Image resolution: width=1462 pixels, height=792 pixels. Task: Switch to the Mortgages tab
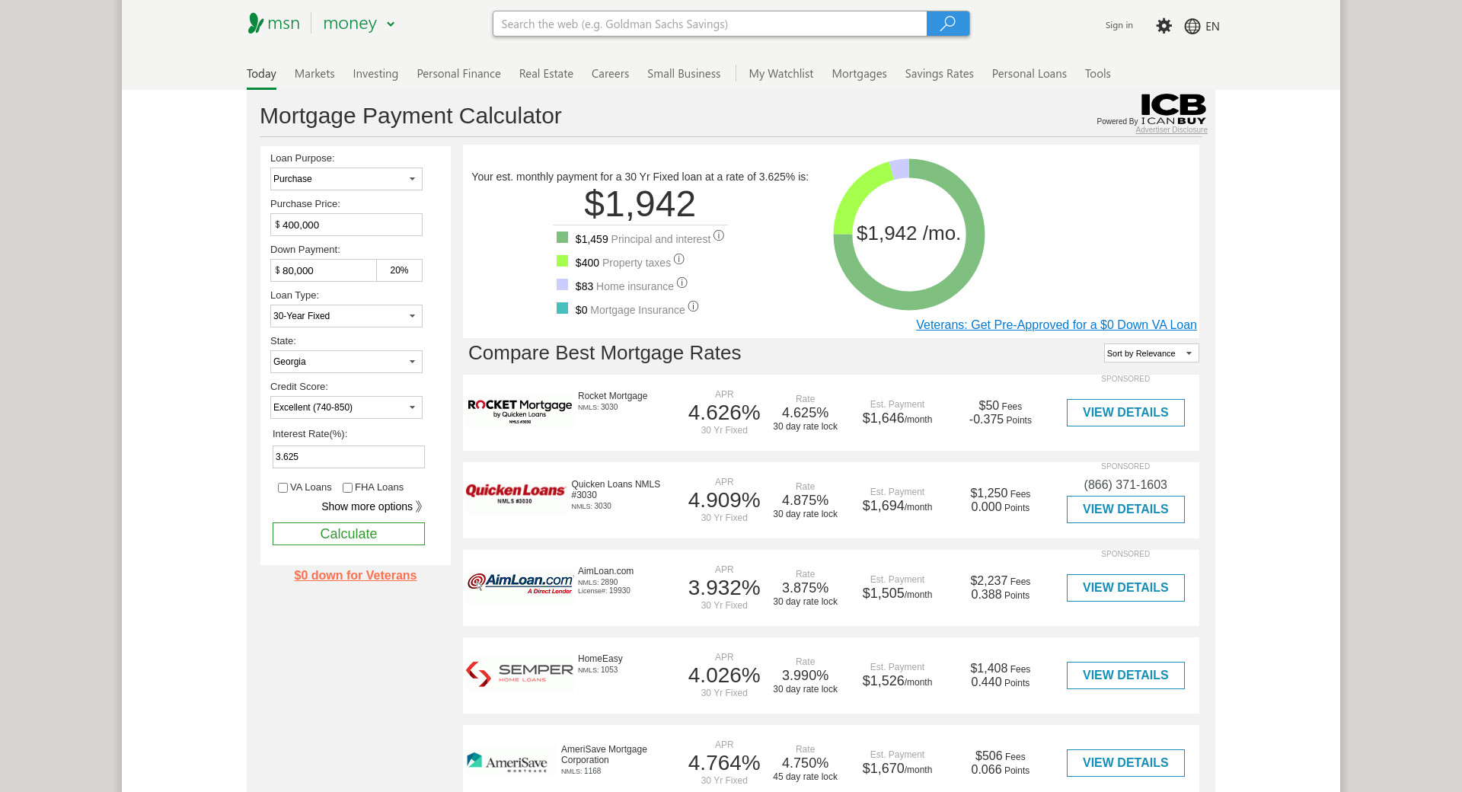(x=859, y=74)
